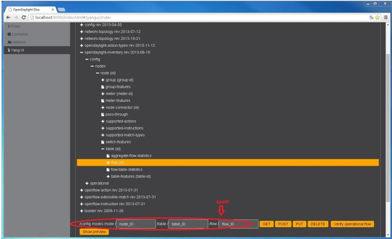Viewport: 392px width, 239px height.
Task: Click the translate icon in the address bar
Action: pos(371,18)
